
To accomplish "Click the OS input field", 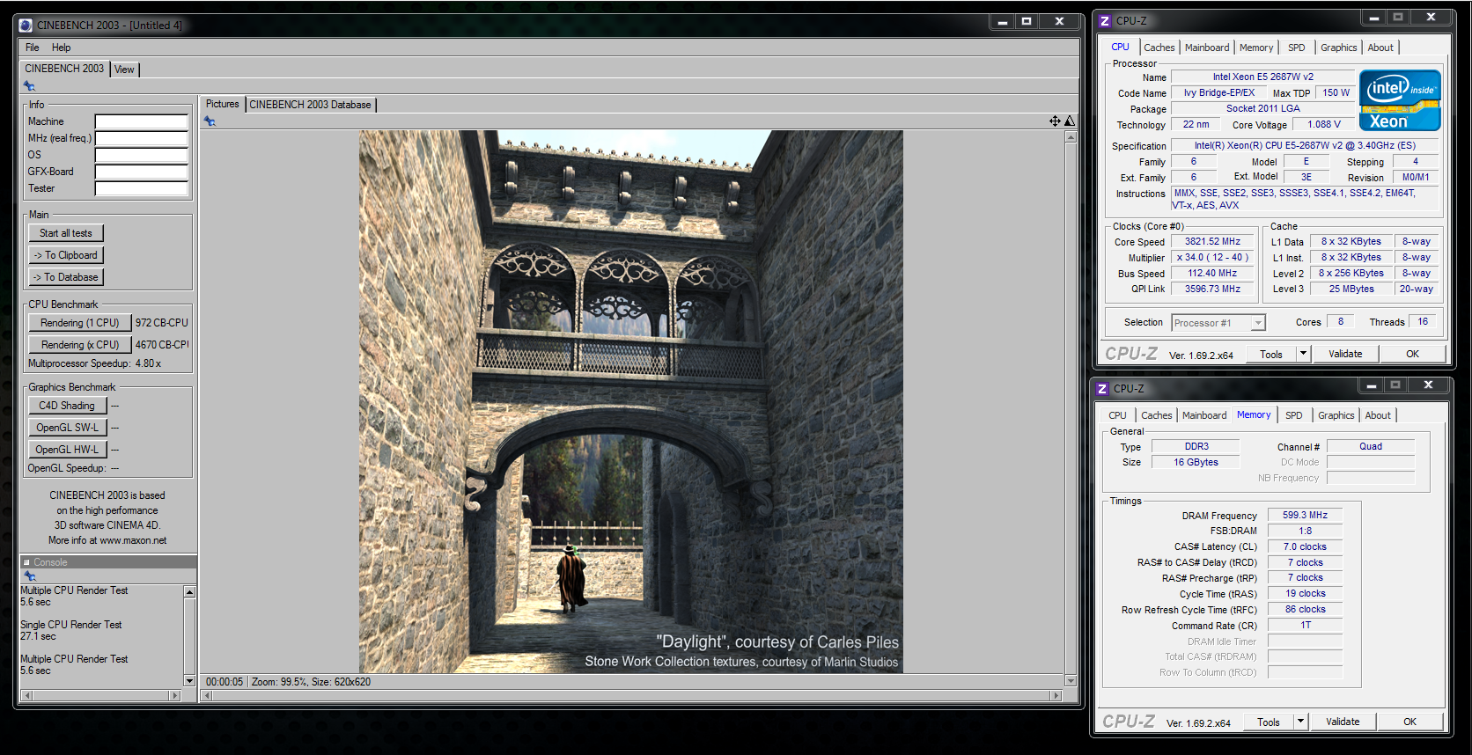I will [142, 155].
